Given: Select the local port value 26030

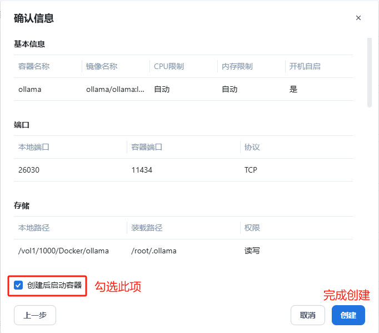Looking at the screenshot, I should click(x=29, y=170).
